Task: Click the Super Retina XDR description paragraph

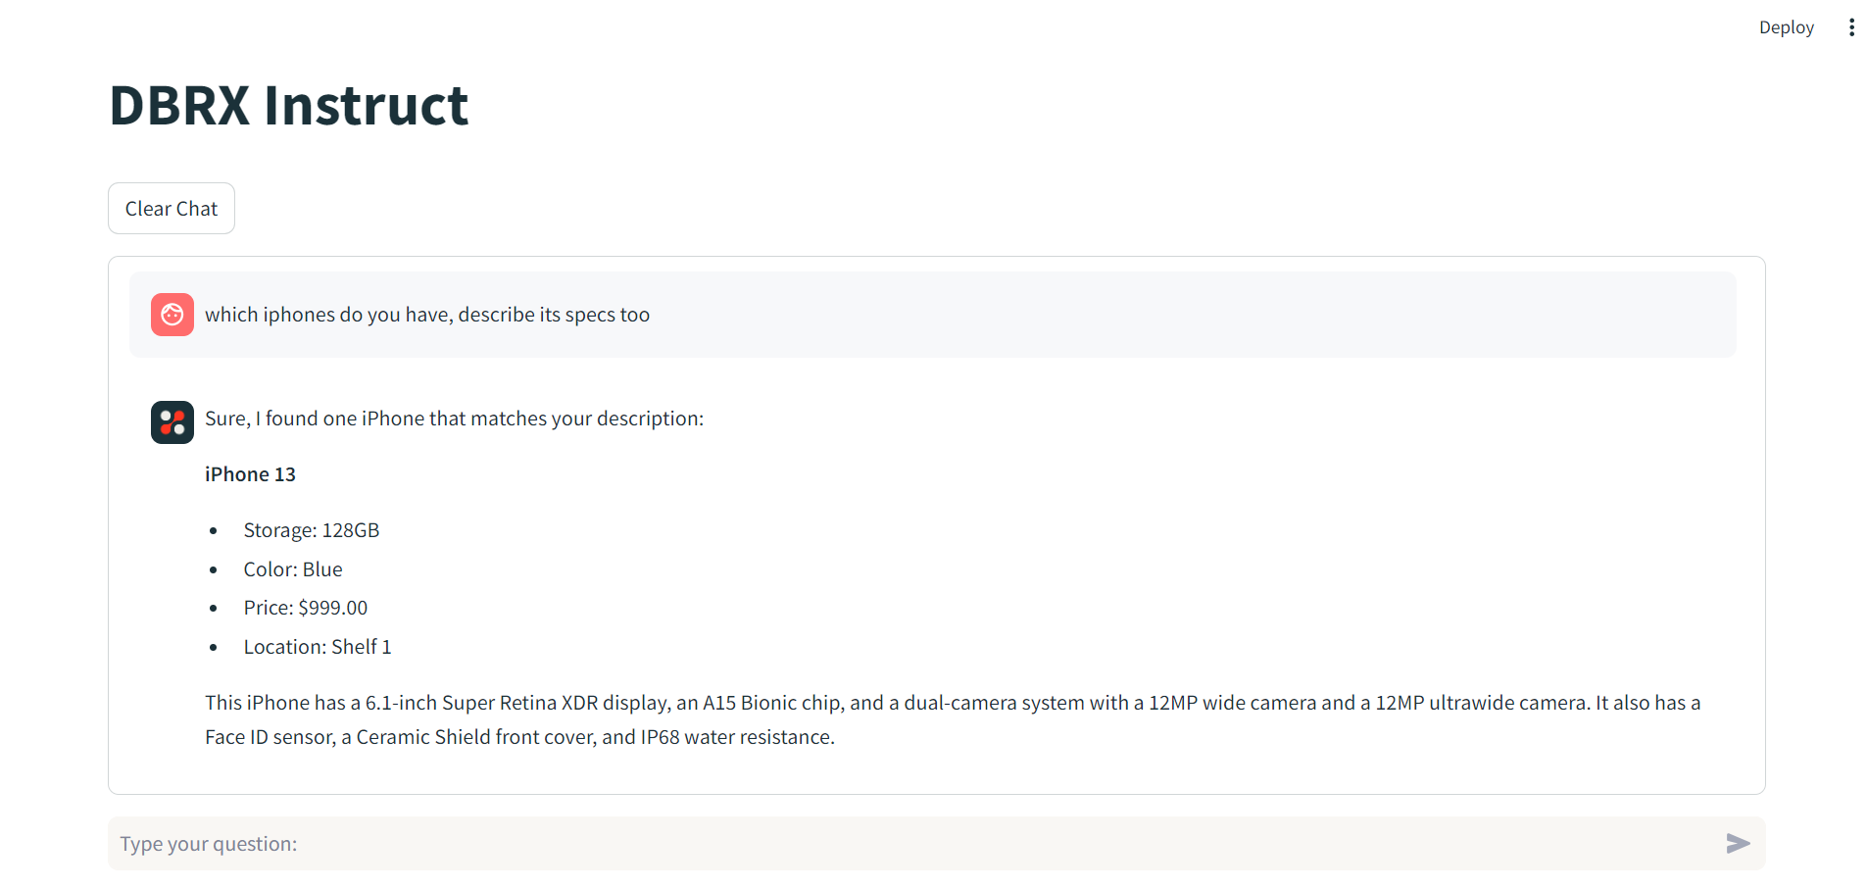Action: pos(953,719)
